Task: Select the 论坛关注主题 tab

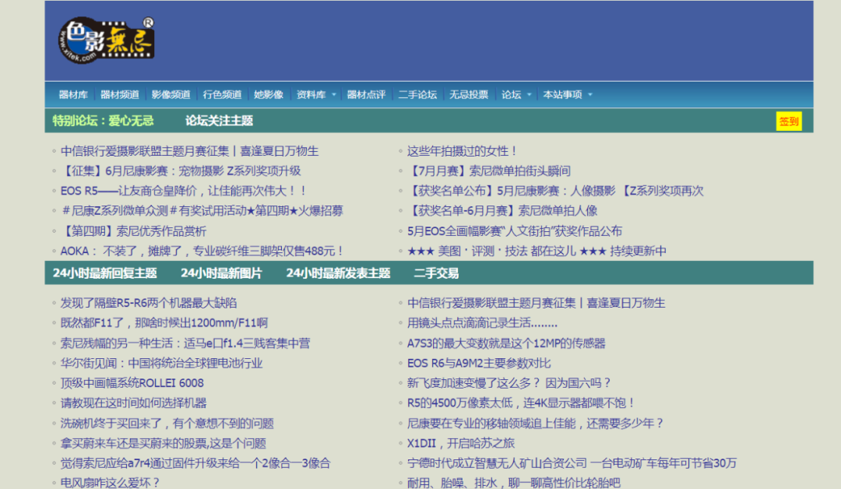Action: click(x=219, y=121)
